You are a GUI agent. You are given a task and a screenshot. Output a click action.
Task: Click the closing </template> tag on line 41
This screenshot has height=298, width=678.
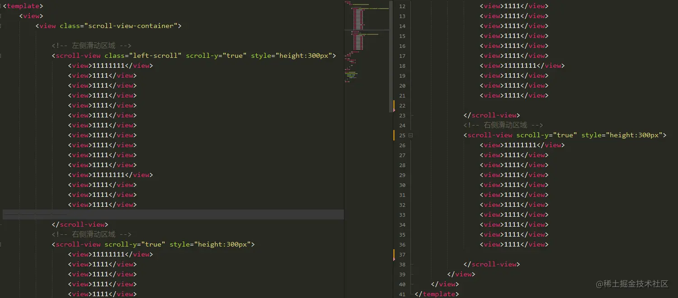tap(437, 294)
